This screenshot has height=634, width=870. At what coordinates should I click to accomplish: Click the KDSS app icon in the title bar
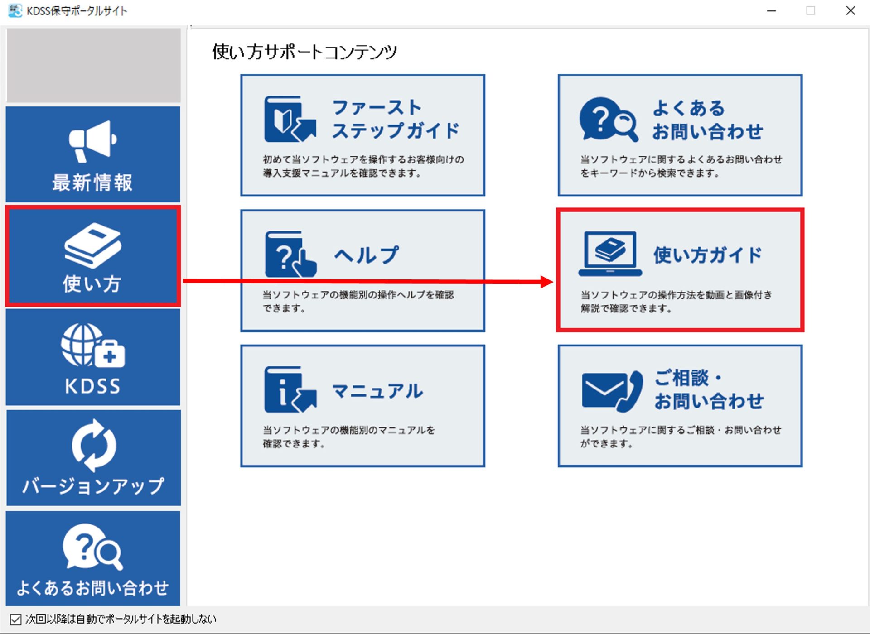coord(15,10)
